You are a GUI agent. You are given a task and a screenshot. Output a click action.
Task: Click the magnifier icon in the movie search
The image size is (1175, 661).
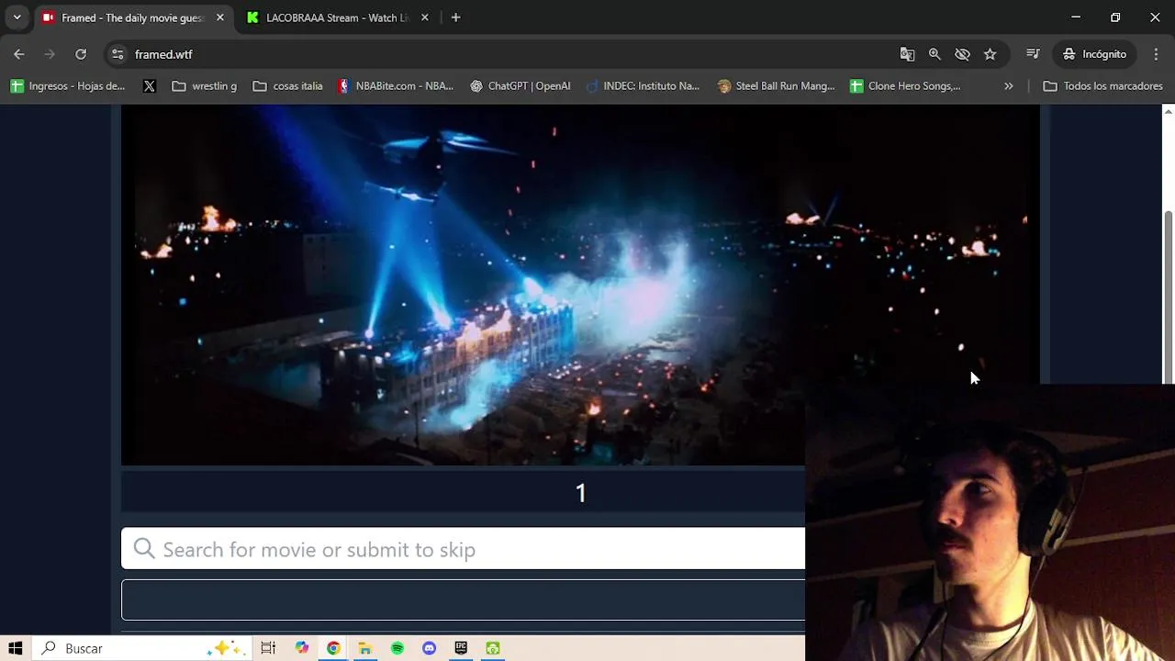[x=144, y=549]
